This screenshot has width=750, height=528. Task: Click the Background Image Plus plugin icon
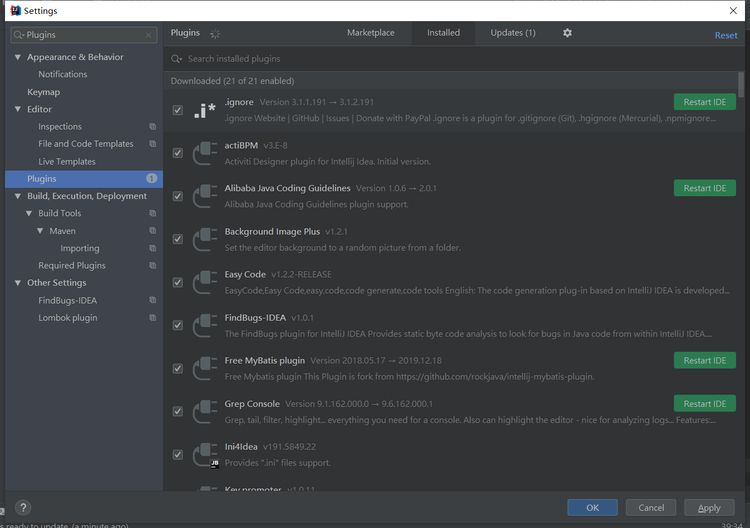coord(205,240)
